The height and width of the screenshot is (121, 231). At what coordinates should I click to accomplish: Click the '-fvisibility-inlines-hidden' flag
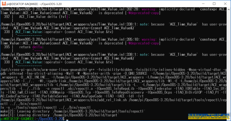coord(160,70)
